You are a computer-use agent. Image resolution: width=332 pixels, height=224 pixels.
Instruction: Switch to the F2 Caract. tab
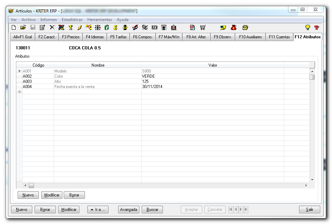(47, 37)
